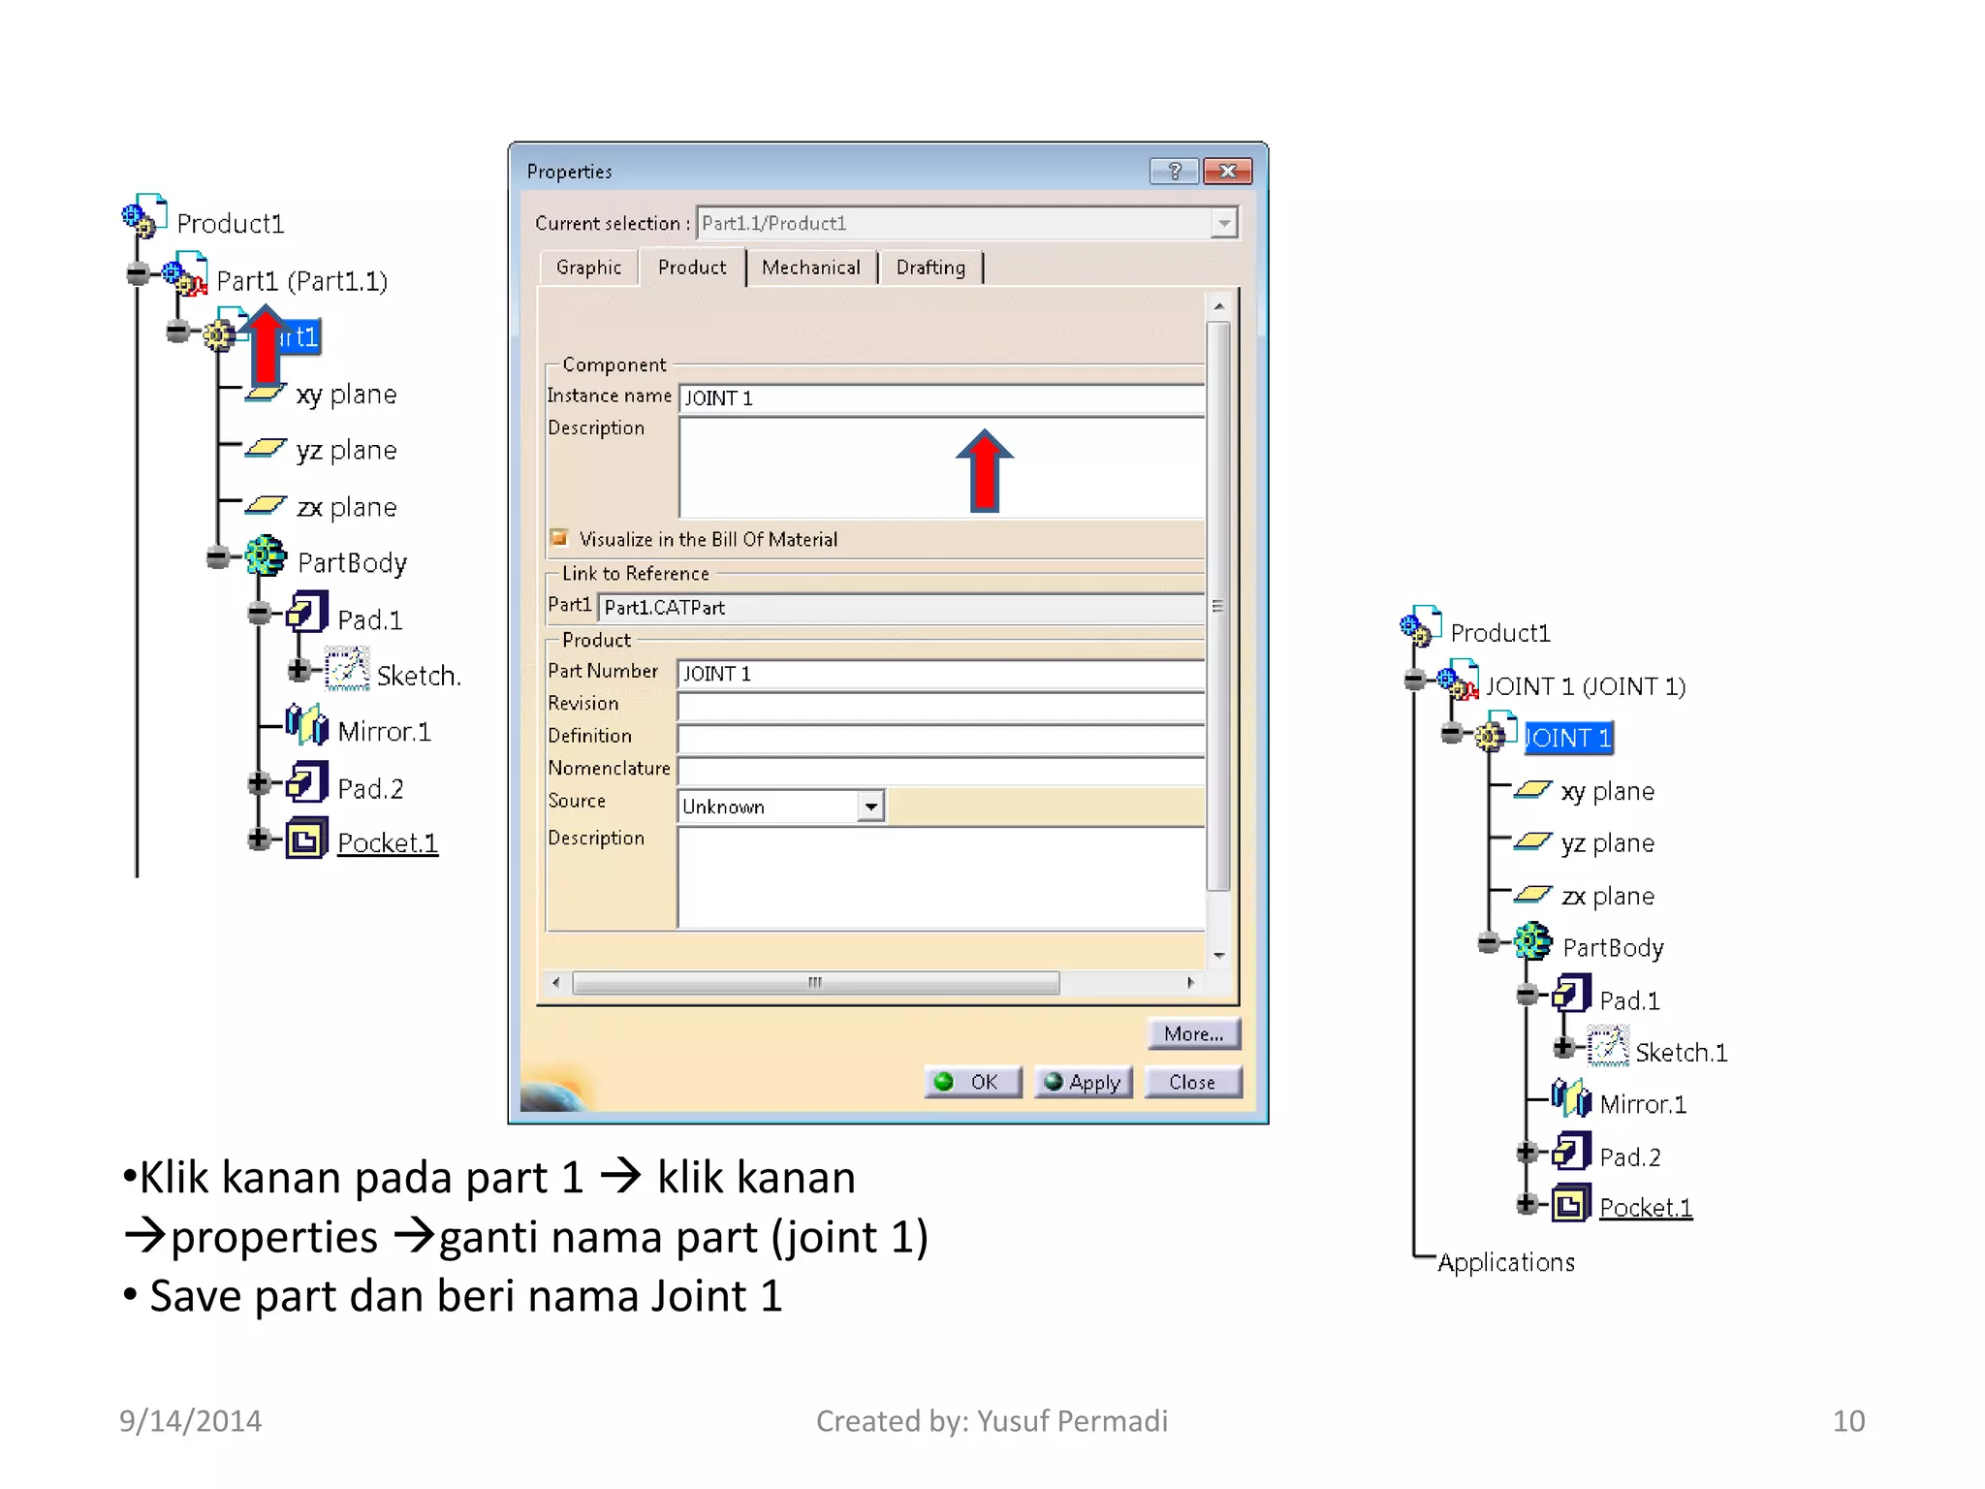This screenshot has height=1489, width=1985.
Task: Open the Source dropdown showing Unknown
Action: coord(871,807)
